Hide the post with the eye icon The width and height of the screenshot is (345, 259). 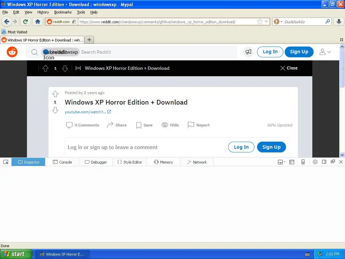pyautogui.click(x=170, y=125)
